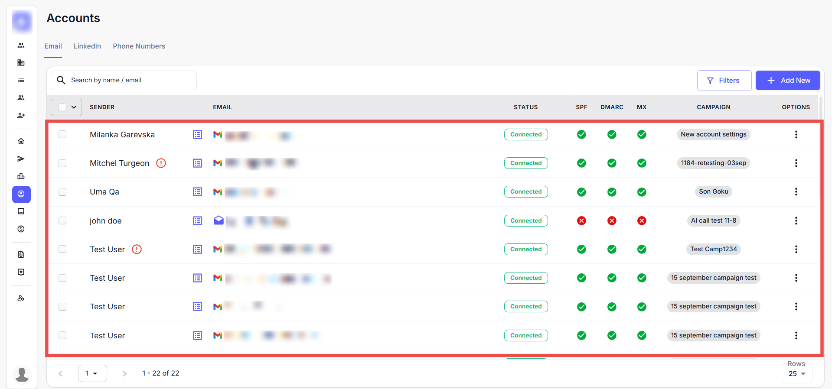Click the search by name / email field
This screenshot has height=389, width=832.
[130, 80]
